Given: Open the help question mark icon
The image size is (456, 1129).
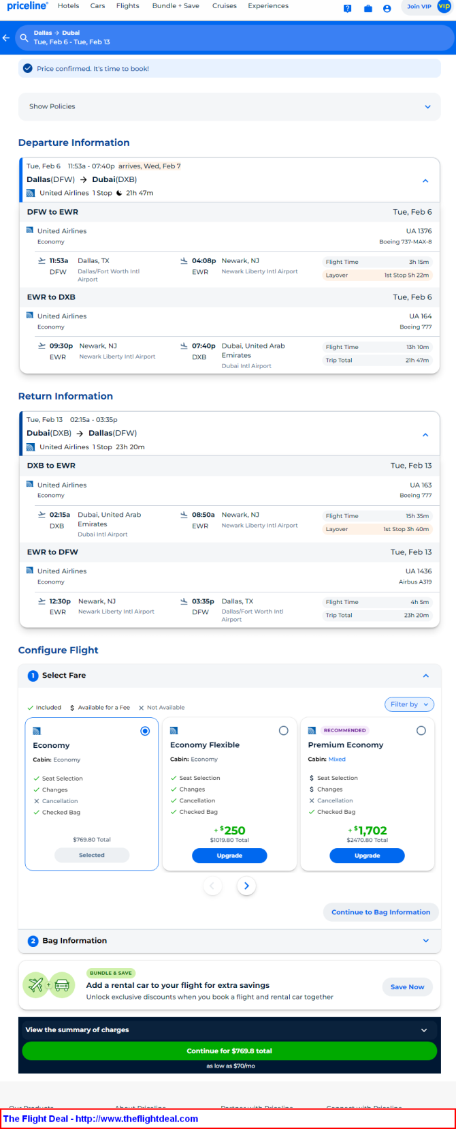Looking at the screenshot, I should [x=347, y=8].
